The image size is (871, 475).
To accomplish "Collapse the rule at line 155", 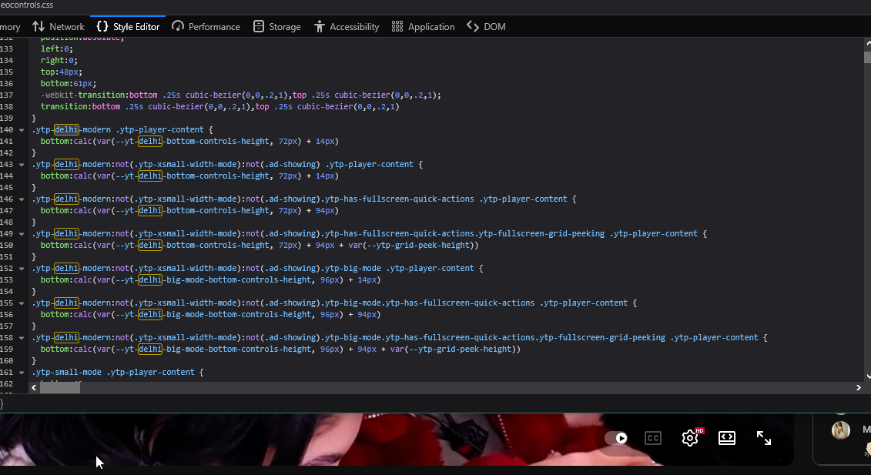I will 22,303.
